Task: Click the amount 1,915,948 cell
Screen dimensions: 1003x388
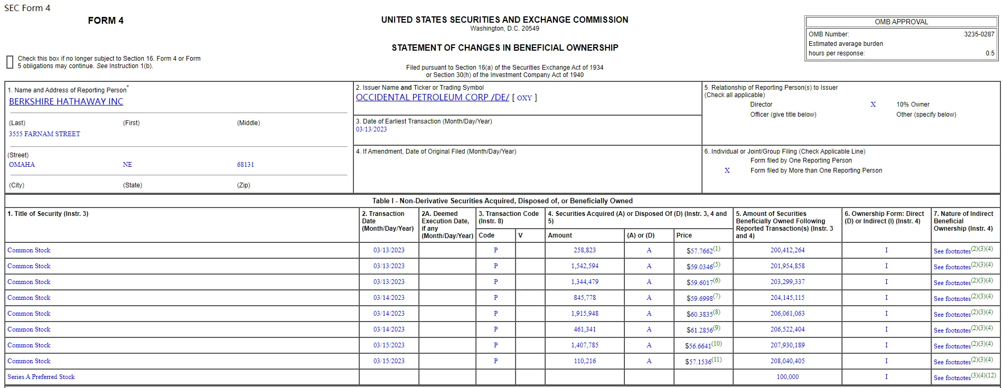Action: [x=584, y=314]
